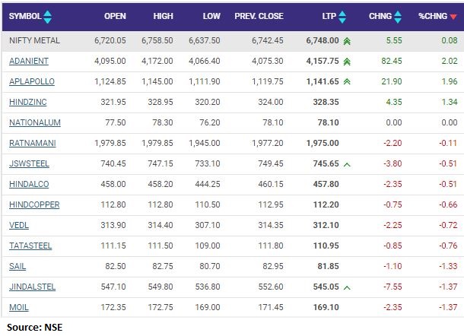The image size is (464, 336).
Task: Click the double up arrow beside NIFTY METAL LTP
Action: [x=347, y=41]
